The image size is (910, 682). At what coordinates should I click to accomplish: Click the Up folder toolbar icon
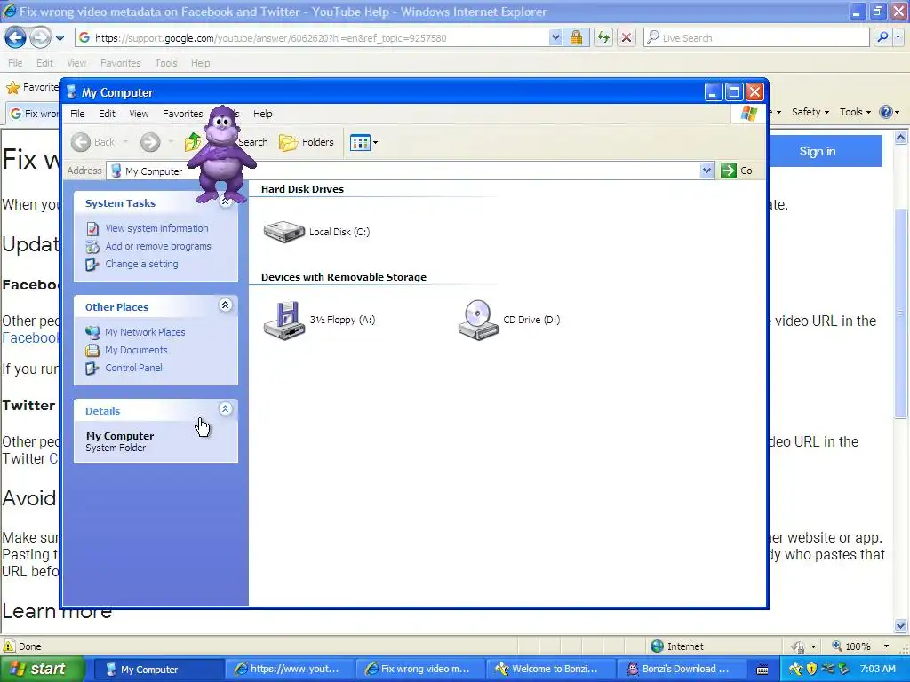pyautogui.click(x=192, y=142)
